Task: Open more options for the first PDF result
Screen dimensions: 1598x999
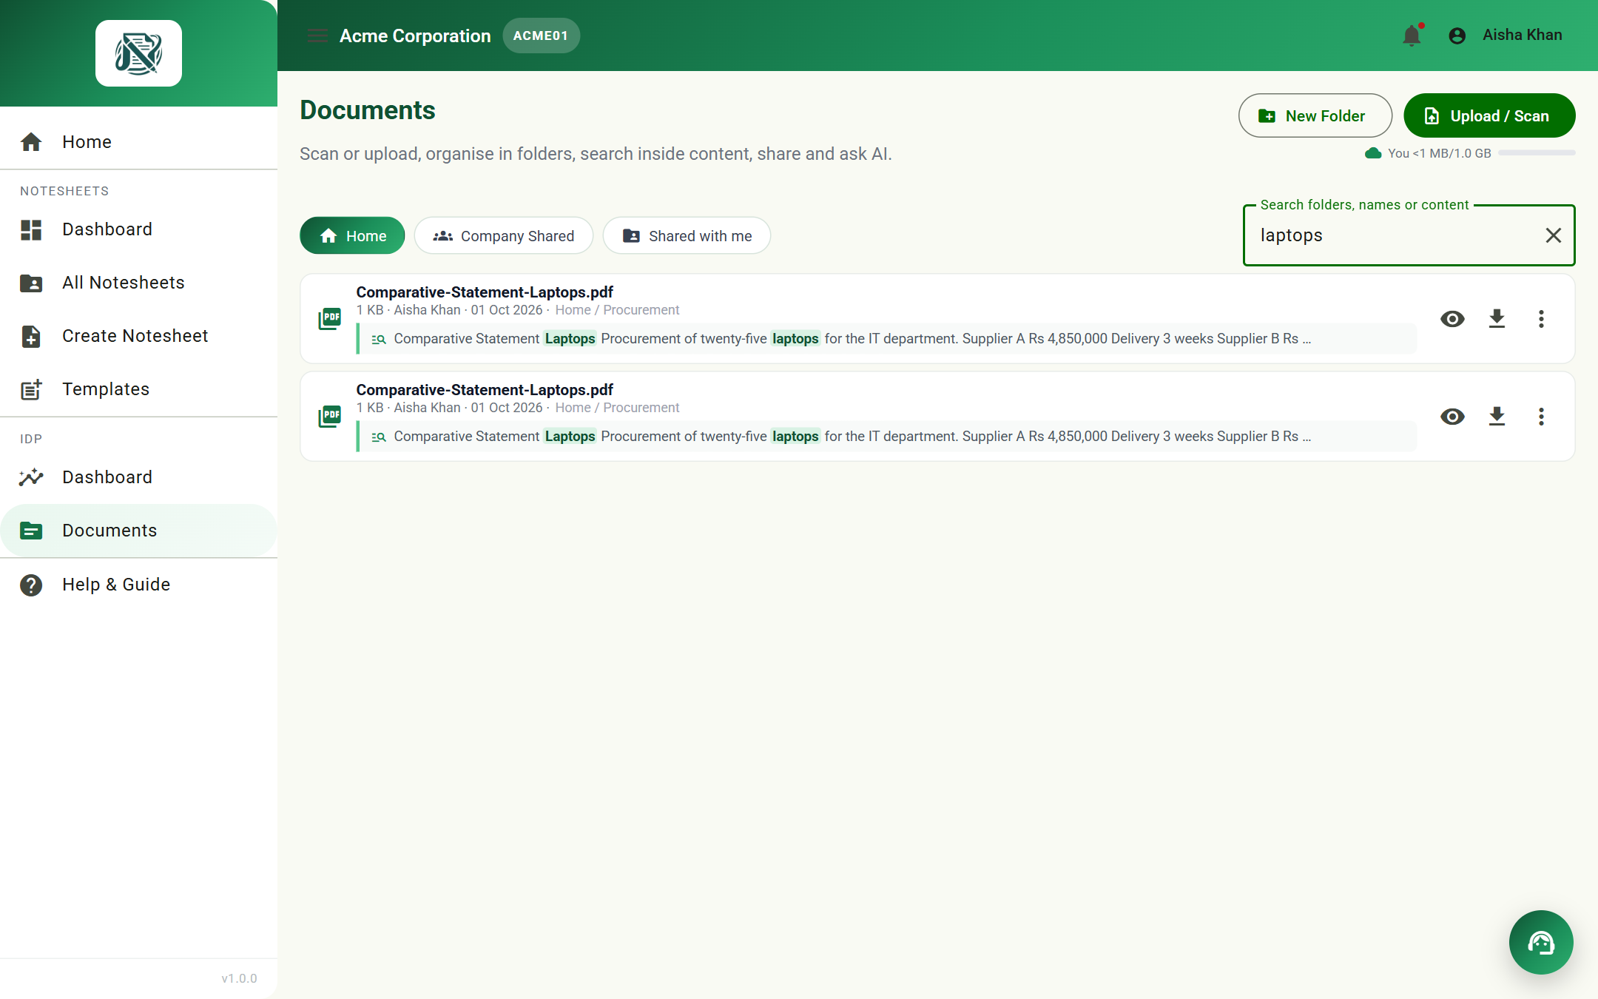Action: point(1541,319)
